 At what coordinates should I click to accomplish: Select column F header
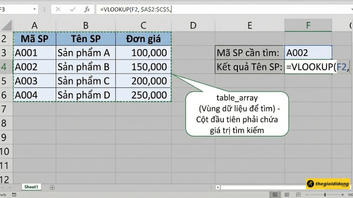click(308, 25)
